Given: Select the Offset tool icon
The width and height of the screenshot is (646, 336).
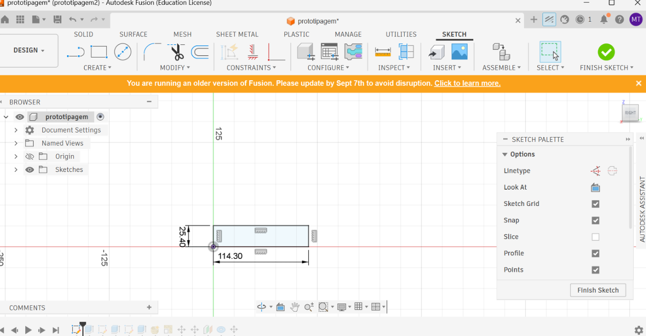Looking at the screenshot, I should [200, 52].
